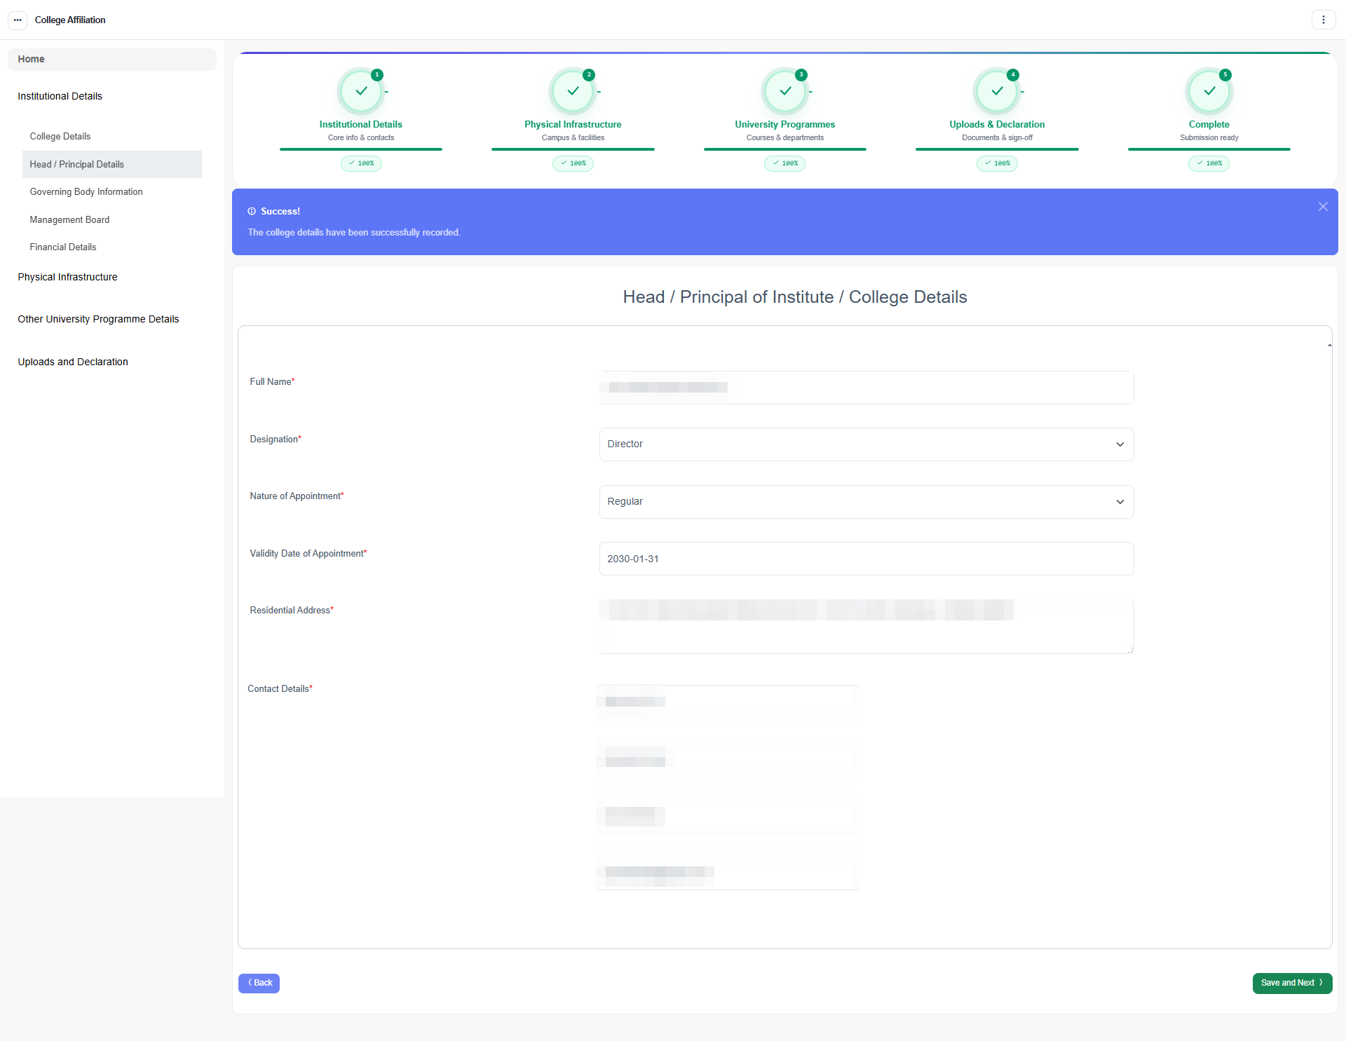Click Uploads & Declaration step label
The width and height of the screenshot is (1346, 1041).
click(x=997, y=124)
